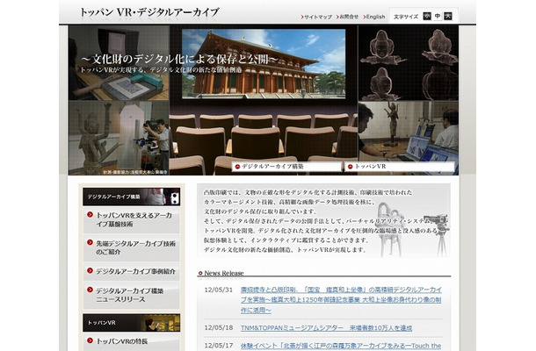This screenshot has width=536, height=351.
Task: Open デジタルアーカイブ構築 banner button
Action: [286, 167]
